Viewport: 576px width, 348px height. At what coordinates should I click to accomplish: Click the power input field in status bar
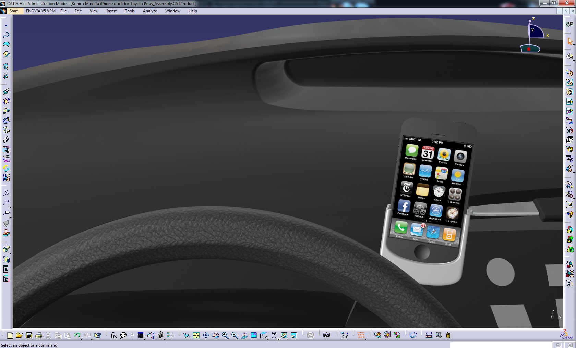[501, 345]
